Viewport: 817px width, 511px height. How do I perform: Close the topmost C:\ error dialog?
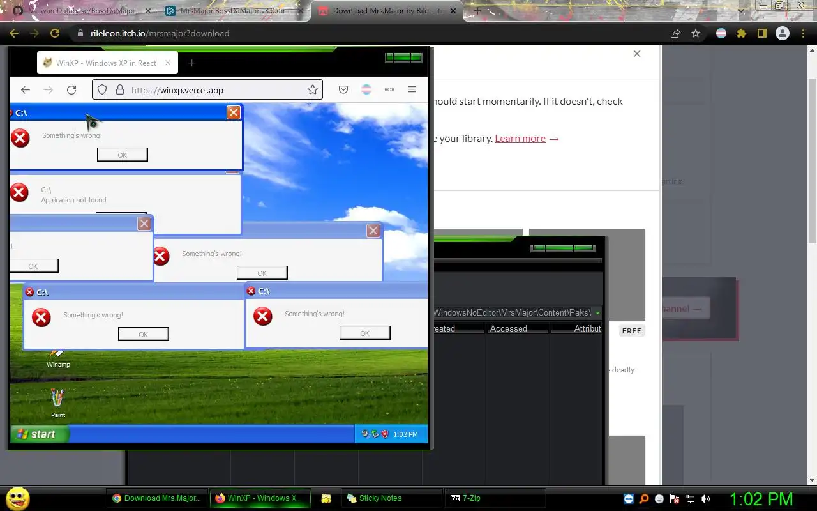point(234,112)
